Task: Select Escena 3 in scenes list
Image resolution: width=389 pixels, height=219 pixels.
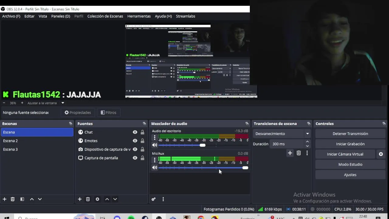Action: [37, 149]
